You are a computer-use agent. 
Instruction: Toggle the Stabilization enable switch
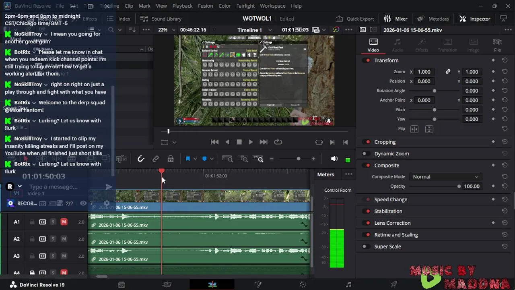point(367,211)
